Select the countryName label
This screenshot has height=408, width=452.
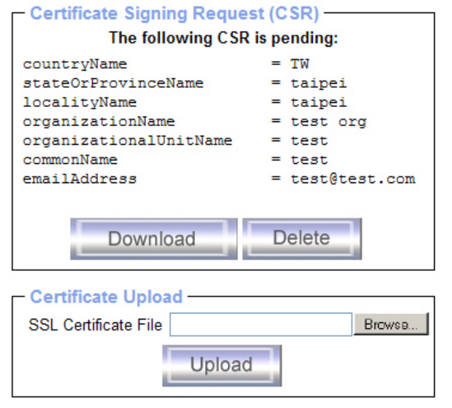(x=75, y=64)
